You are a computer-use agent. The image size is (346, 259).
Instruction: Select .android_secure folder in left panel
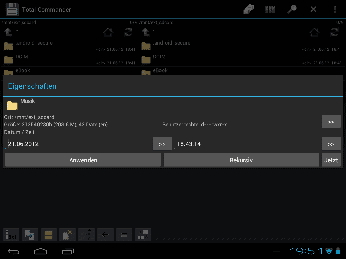[x=69, y=46]
